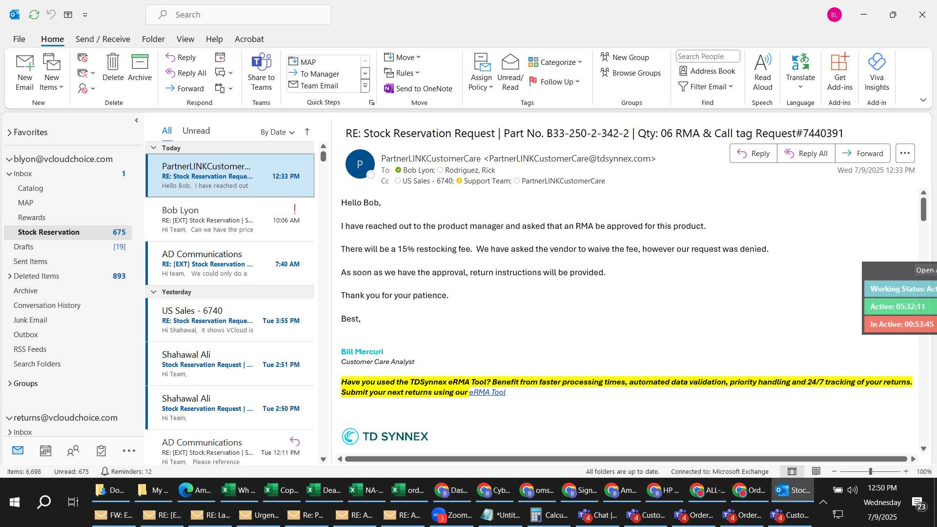Open the Folder tab
This screenshot has height=527, width=937.
point(153,39)
